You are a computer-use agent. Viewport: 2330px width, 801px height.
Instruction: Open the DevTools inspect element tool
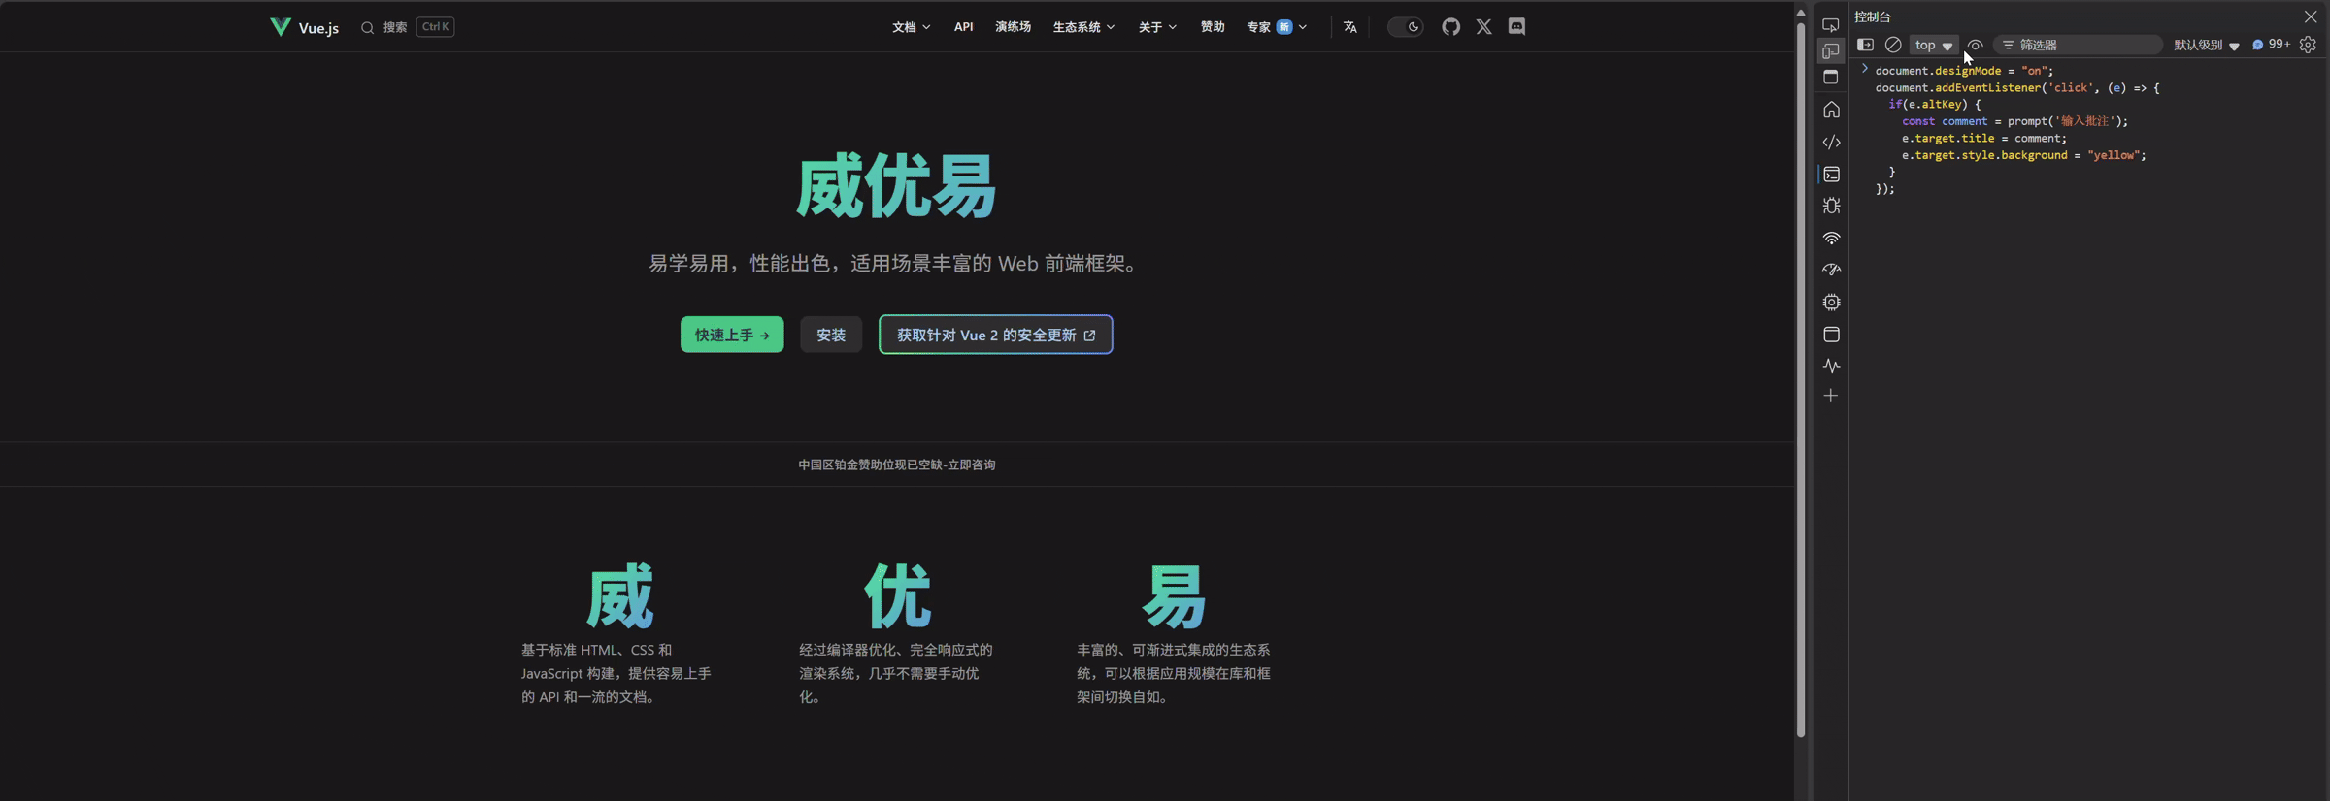coord(1831,24)
